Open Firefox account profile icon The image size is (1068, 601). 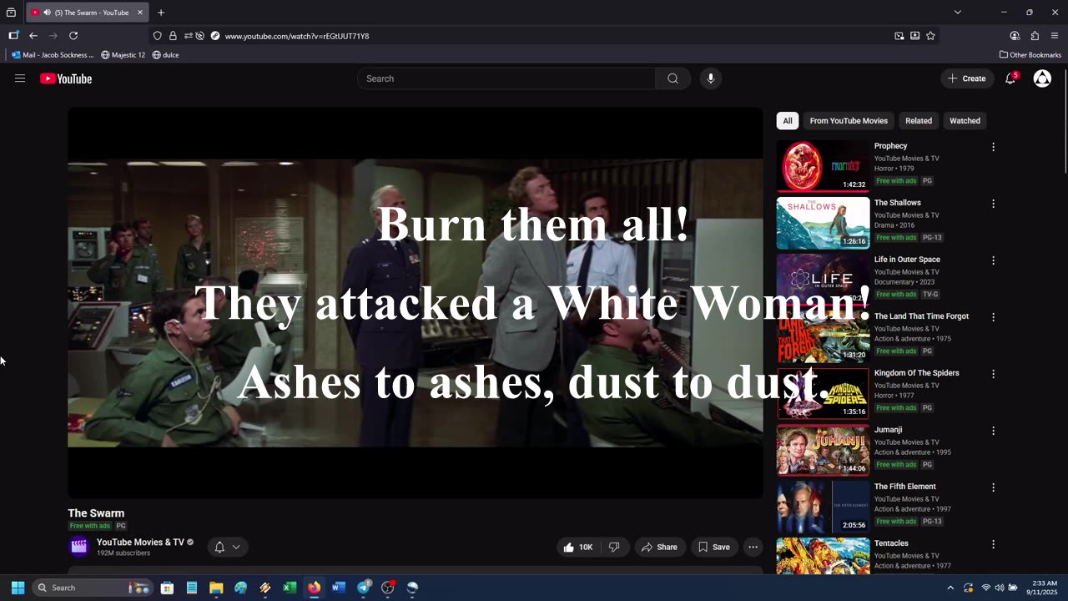[x=1015, y=36]
